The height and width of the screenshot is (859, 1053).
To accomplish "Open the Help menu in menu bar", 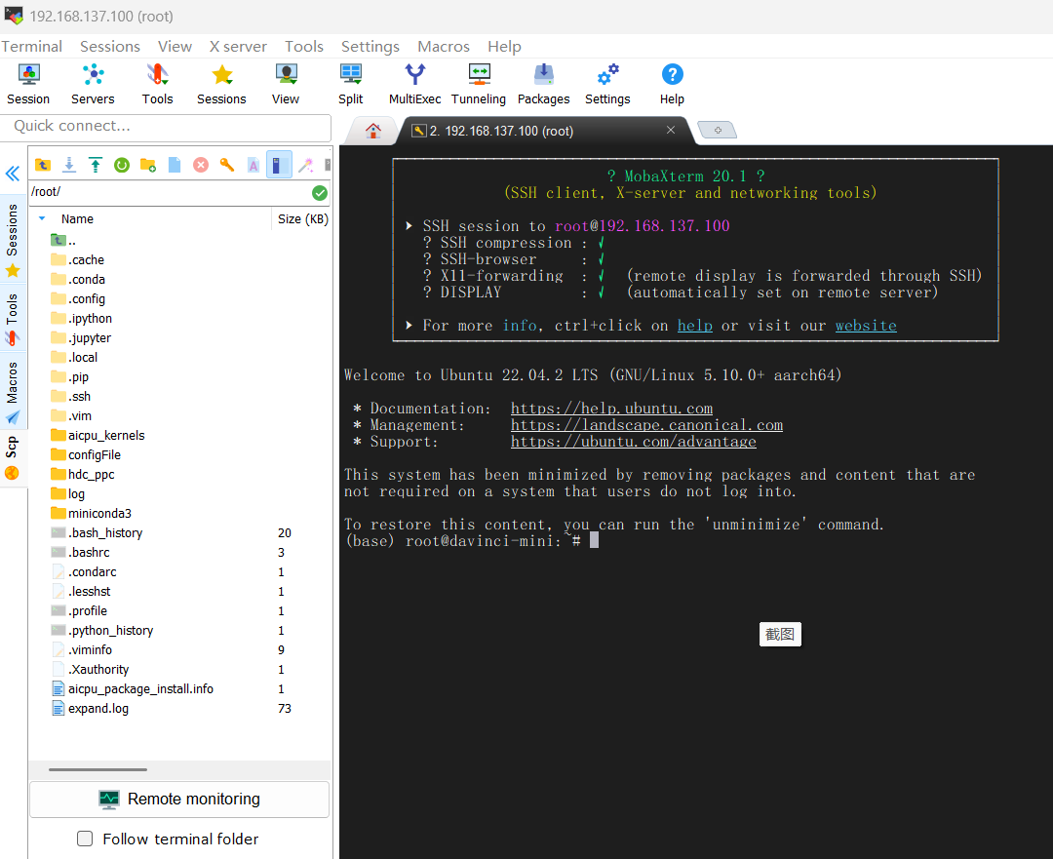I will click(x=504, y=47).
